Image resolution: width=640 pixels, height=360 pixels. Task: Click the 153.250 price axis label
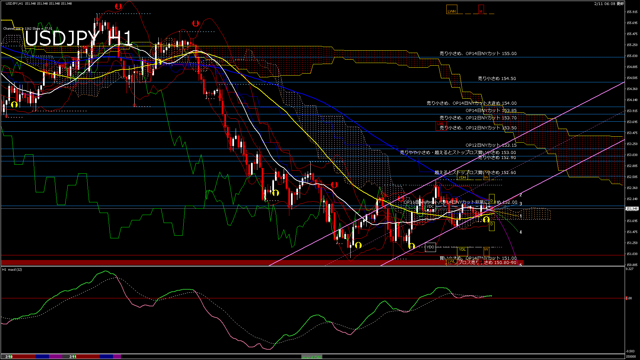(632, 144)
